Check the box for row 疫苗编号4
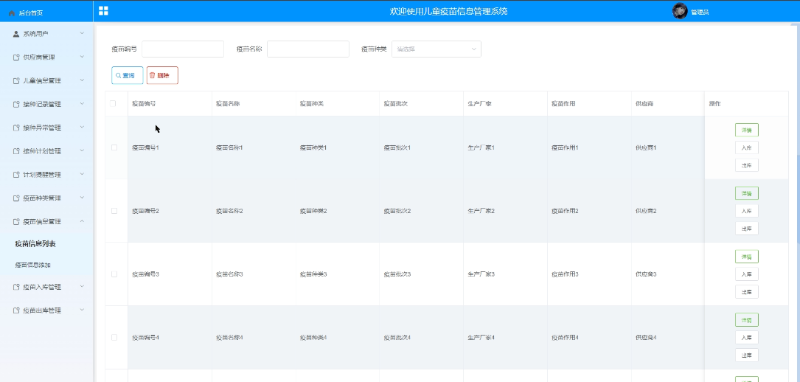This screenshot has width=800, height=382. click(114, 337)
